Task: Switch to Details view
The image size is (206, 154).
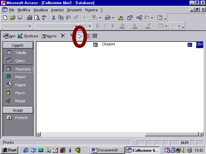Action: [x=94, y=36]
